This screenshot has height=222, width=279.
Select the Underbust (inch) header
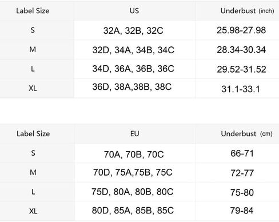pyautogui.click(x=247, y=11)
